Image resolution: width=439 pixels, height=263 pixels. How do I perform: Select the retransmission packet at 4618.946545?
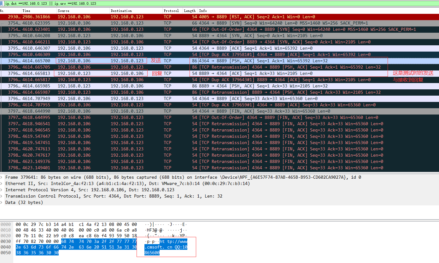point(220,130)
